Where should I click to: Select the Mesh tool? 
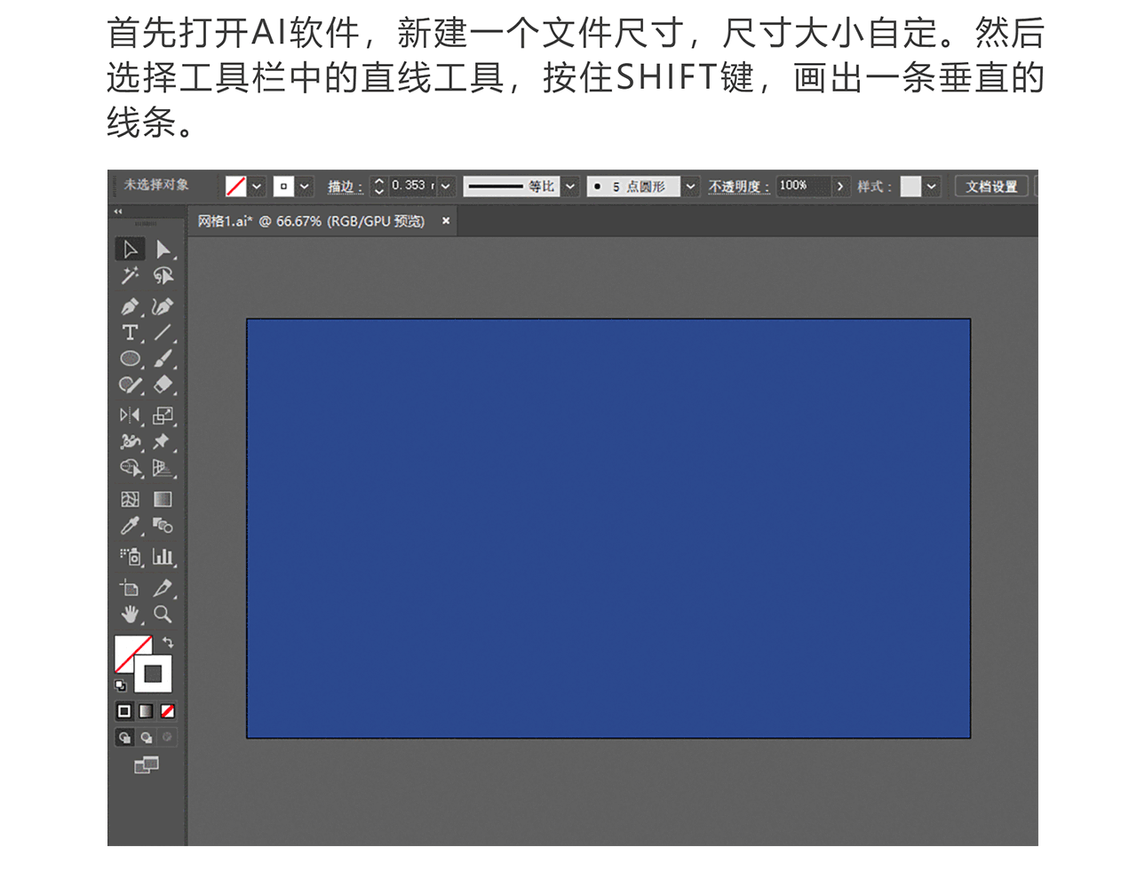130,499
